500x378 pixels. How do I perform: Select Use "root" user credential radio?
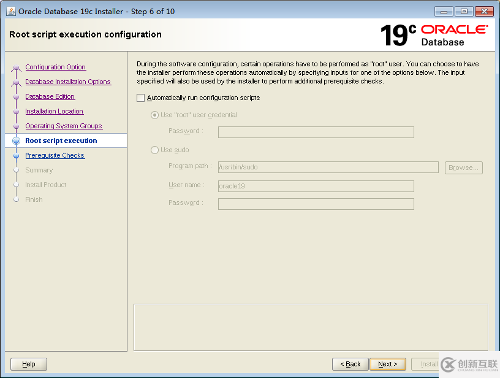coord(154,115)
